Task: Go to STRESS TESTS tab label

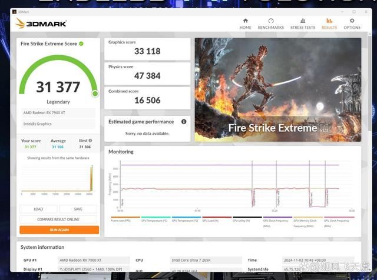Action: 303,28
